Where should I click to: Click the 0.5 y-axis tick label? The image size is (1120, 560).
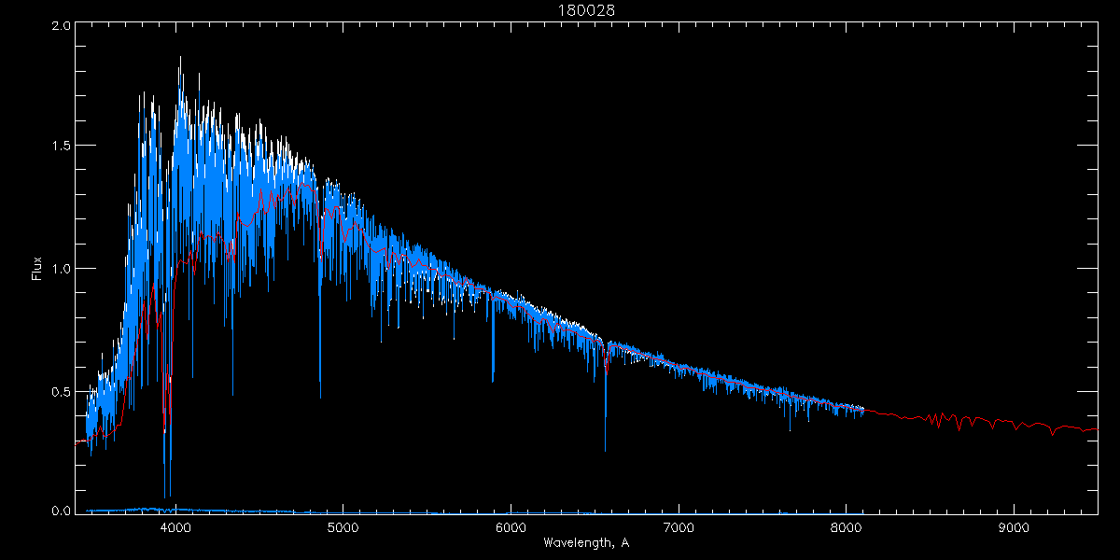61,391
